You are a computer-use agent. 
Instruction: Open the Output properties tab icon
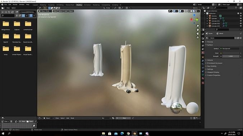pyautogui.click(x=203, y=42)
